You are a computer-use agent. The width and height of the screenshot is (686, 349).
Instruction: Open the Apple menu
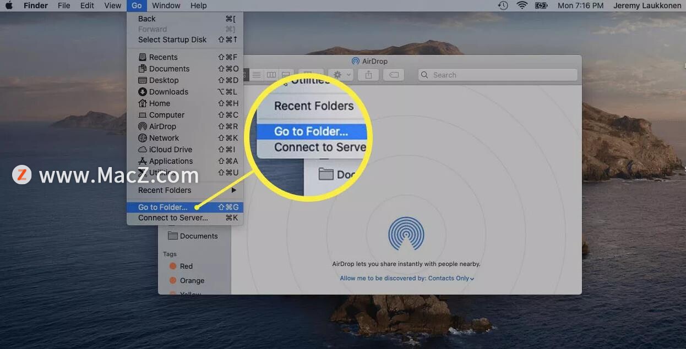click(9, 5)
